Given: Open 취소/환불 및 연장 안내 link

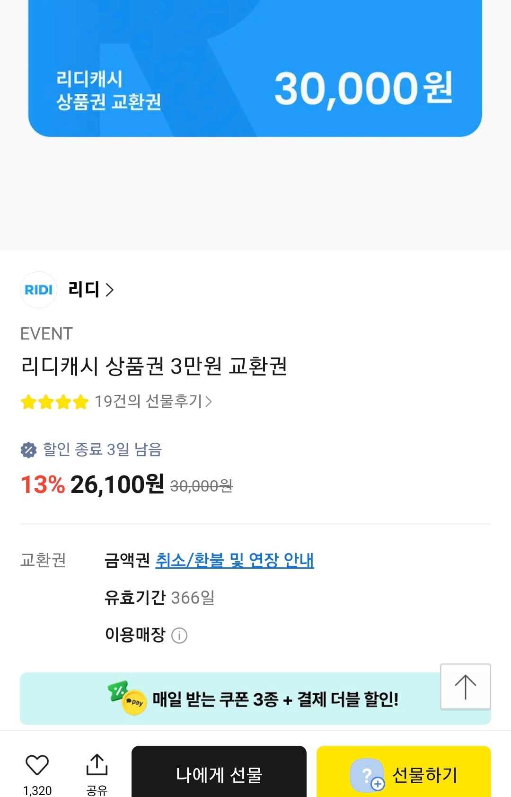Looking at the screenshot, I should pyautogui.click(x=235, y=560).
